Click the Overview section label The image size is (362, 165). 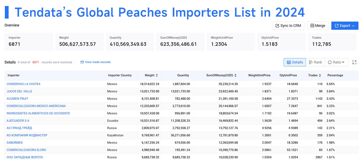click(x=12, y=25)
